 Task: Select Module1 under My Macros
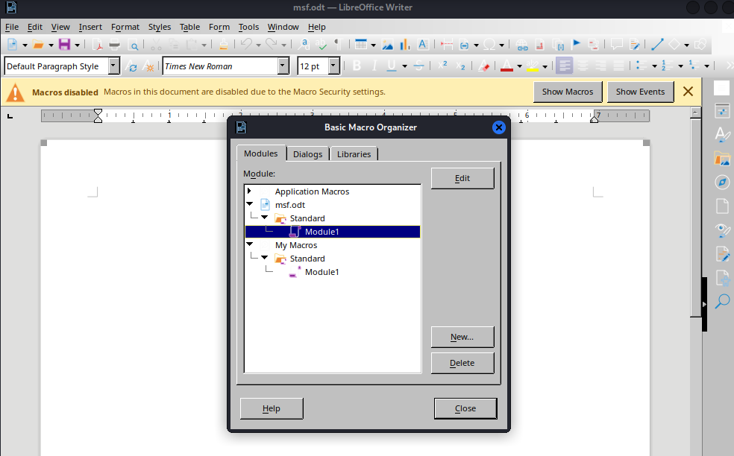click(x=321, y=272)
